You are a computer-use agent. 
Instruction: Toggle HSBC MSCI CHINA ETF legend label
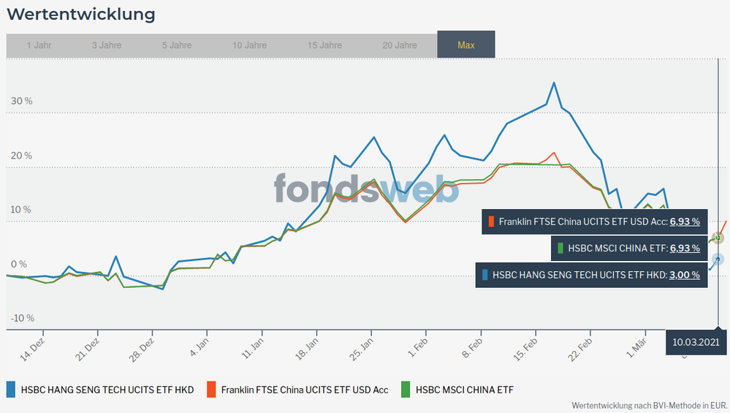[465, 390]
